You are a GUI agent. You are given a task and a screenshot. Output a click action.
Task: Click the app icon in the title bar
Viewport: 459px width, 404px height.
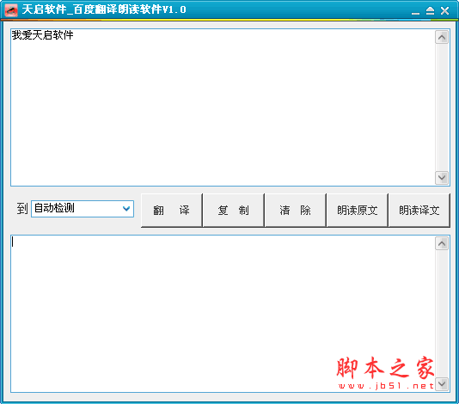click(11, 10)
